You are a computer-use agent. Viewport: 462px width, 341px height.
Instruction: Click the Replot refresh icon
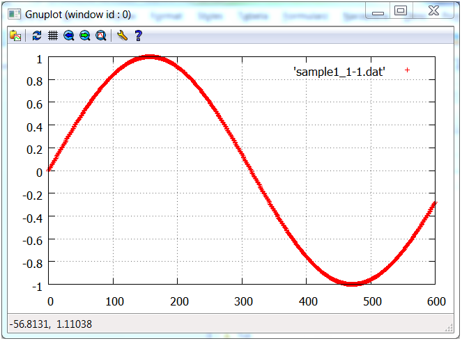click(37, 35)
